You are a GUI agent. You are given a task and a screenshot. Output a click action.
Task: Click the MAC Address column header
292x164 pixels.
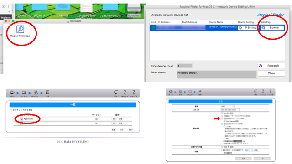tap(189, 22)
